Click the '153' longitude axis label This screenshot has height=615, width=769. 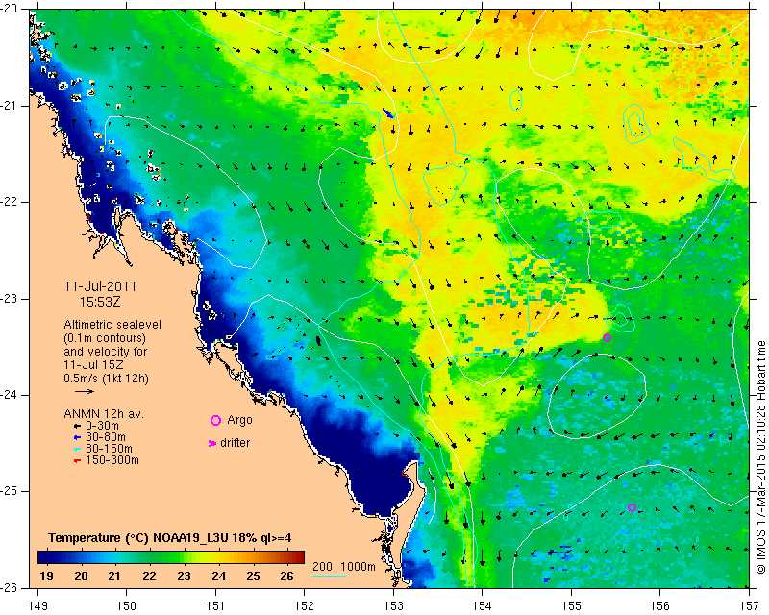(393, 606)
